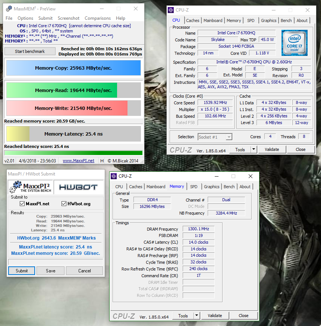
Task: Click the yellow Memory-Latency result bar
Action: 73,134
